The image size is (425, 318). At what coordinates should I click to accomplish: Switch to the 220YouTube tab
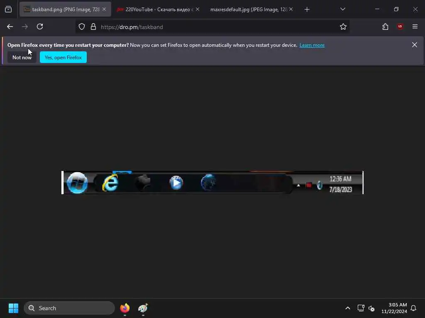point(158,9)
